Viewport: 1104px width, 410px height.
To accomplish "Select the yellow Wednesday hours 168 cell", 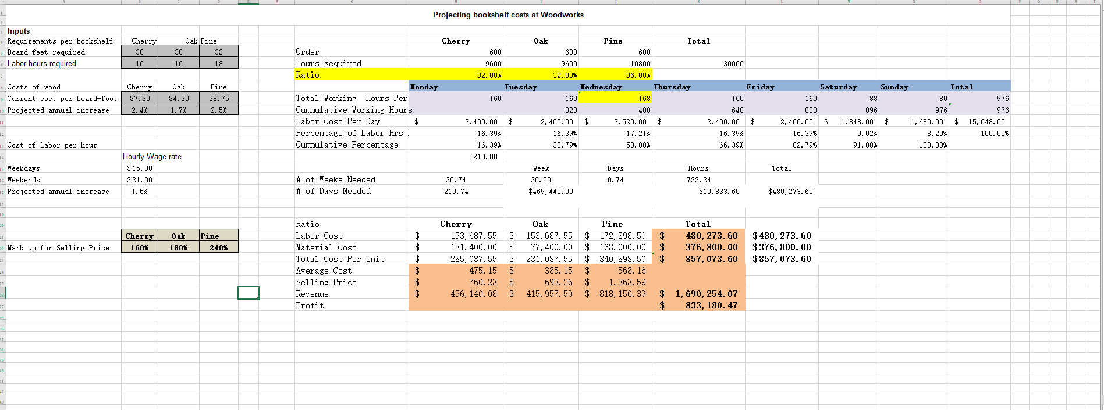I will coord(616,98).
